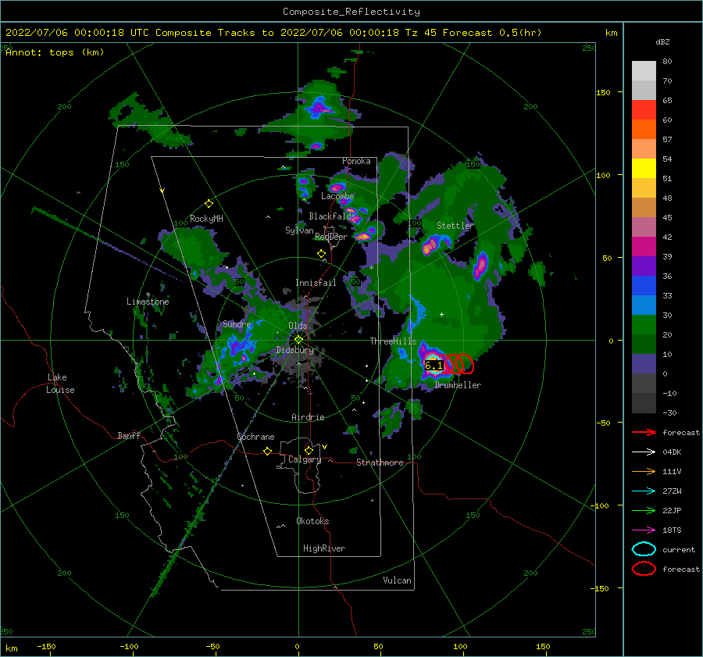This screenshot has width=703, height=657.
Task: Click the Lacombe city label
Action: [337, 196]
